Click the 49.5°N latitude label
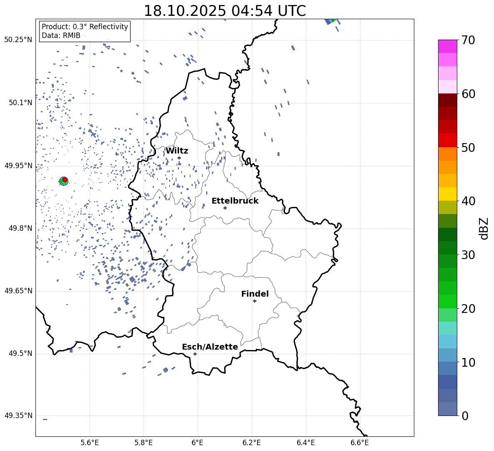This screenshot has height=451, width=494. (x=20, y=353)
